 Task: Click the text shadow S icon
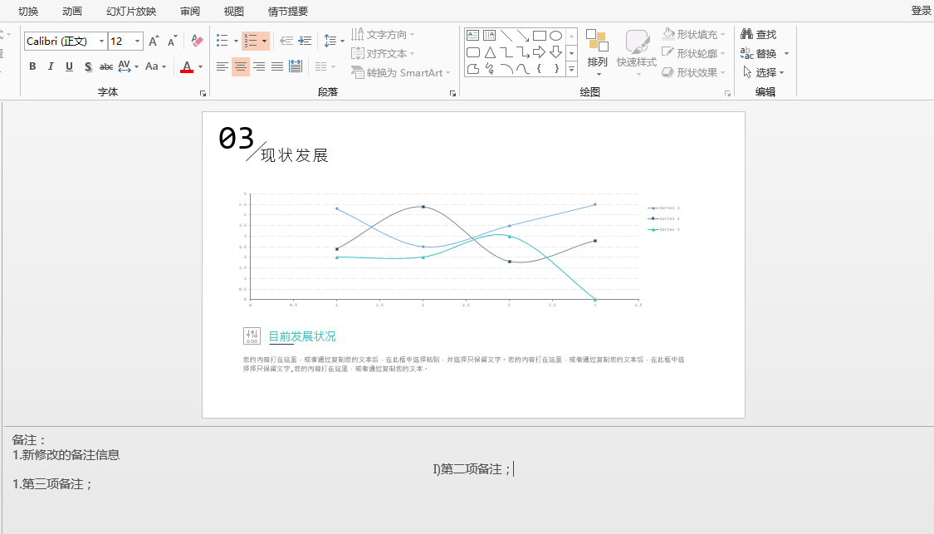coord(87,66)
